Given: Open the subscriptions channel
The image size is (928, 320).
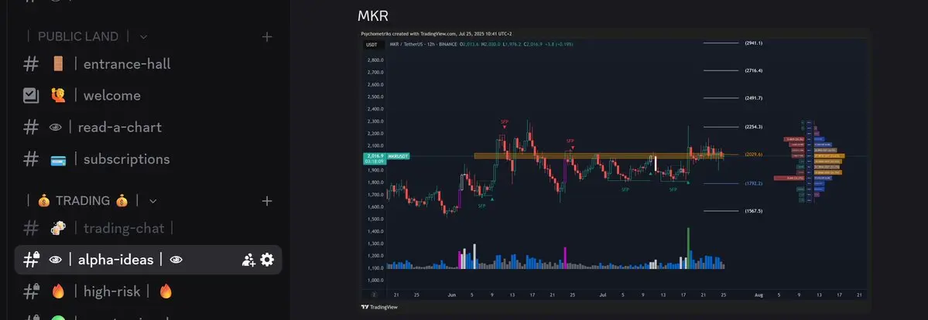Looking at the screenshot, I should pos(148,159).
